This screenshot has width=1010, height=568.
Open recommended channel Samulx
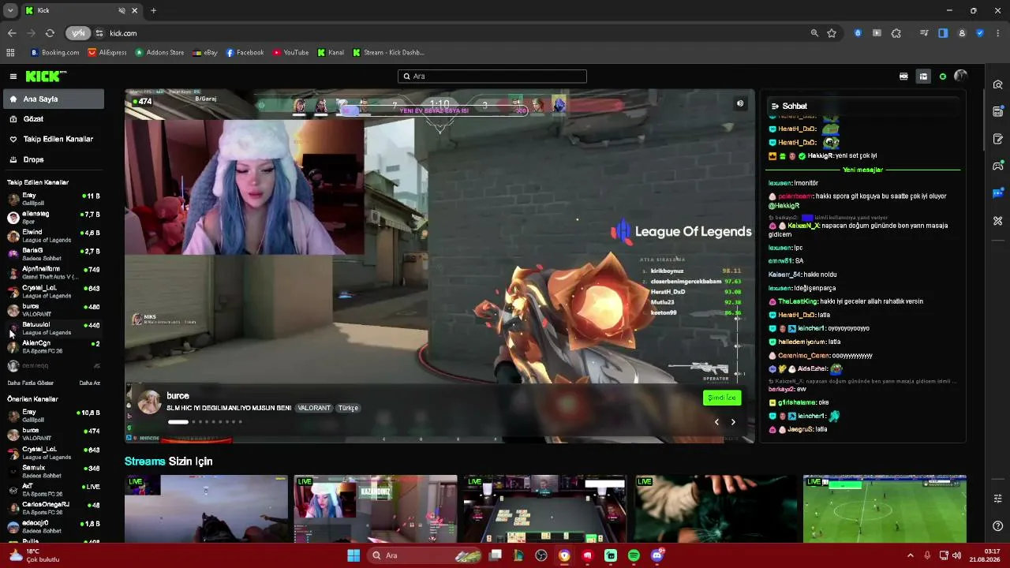tap(53, 472)
